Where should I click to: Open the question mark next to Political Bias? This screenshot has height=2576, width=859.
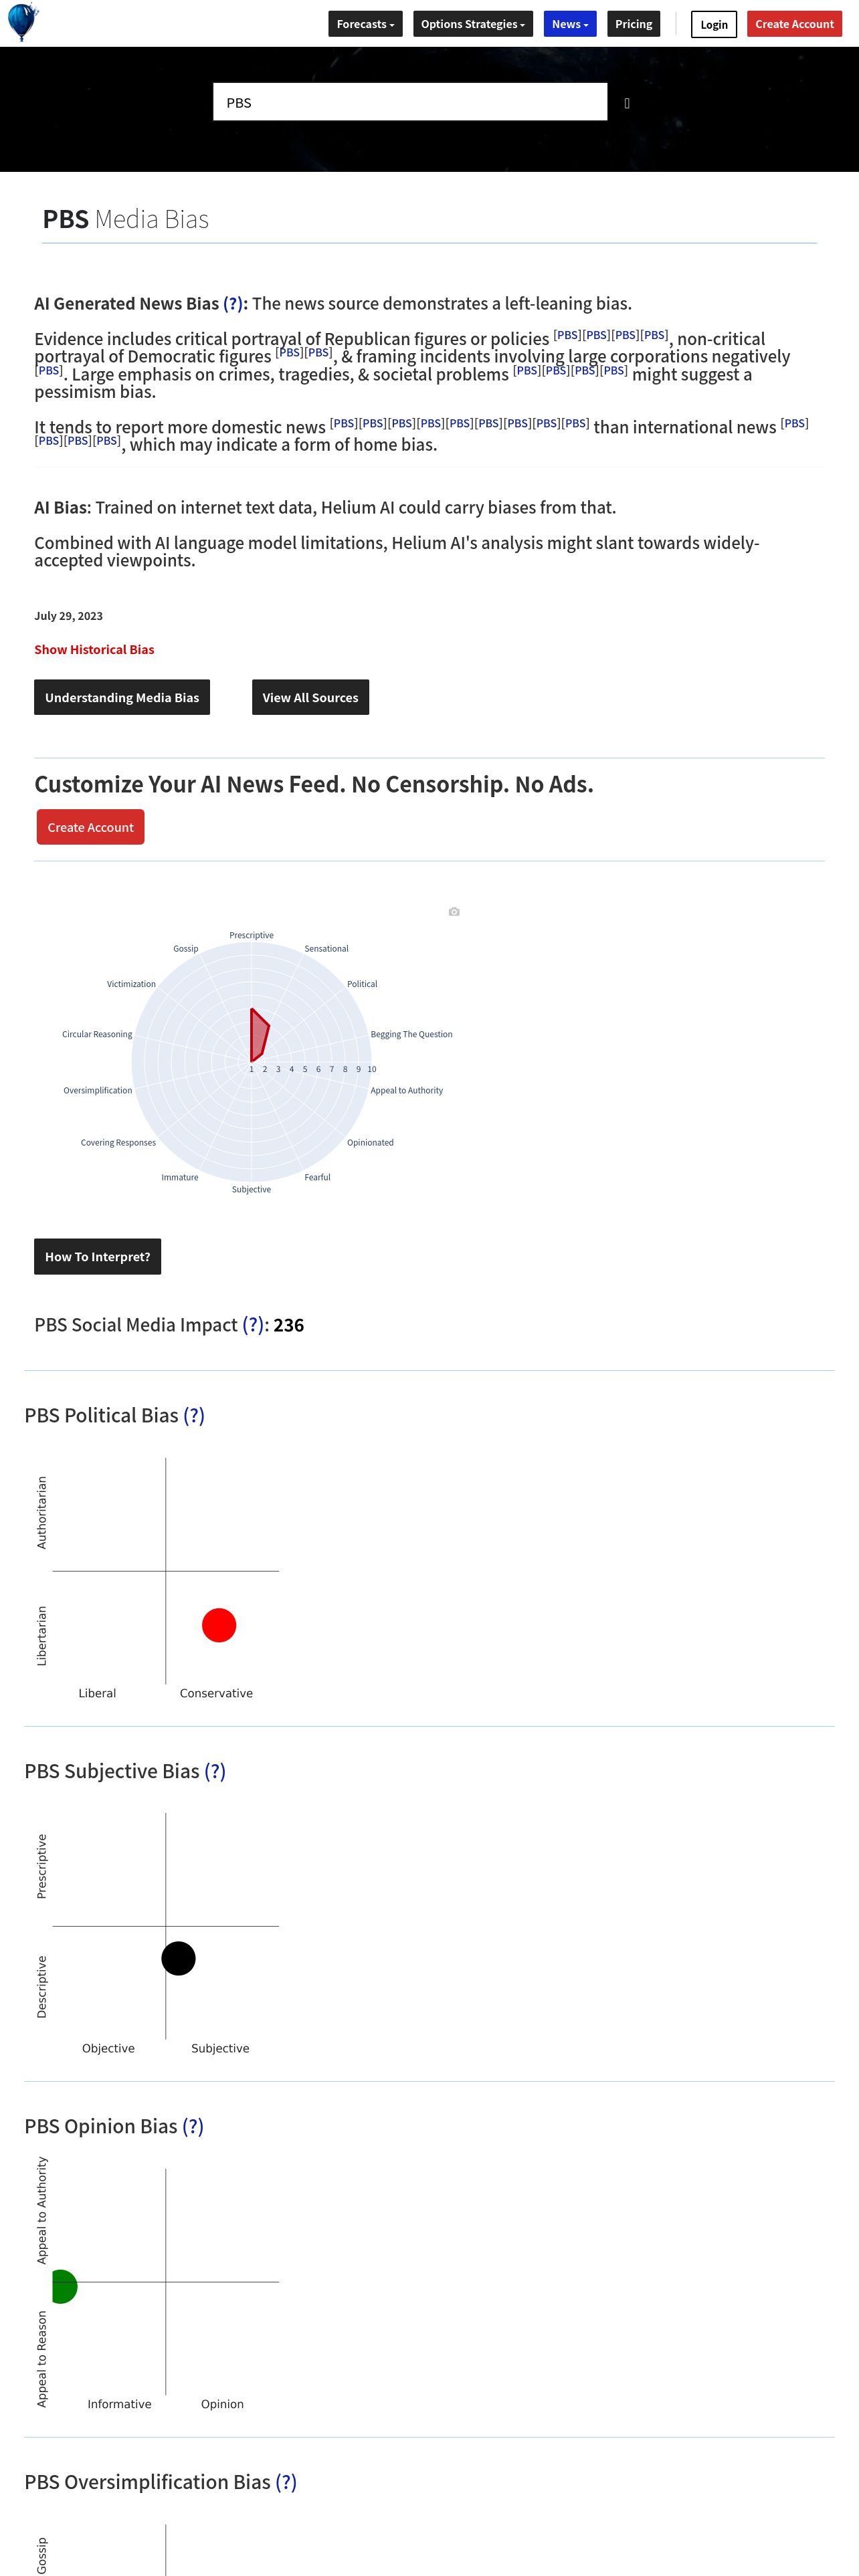[194, 1415]
